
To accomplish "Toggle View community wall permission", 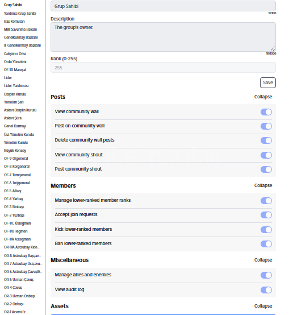I will tap(266, 112).
